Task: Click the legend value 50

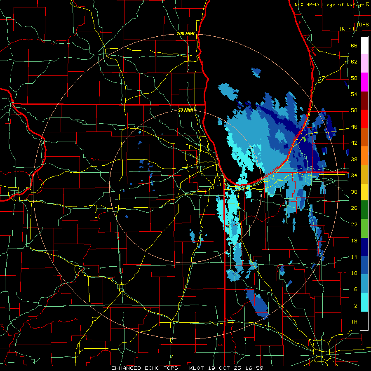Action: click(x=354, y=110)
